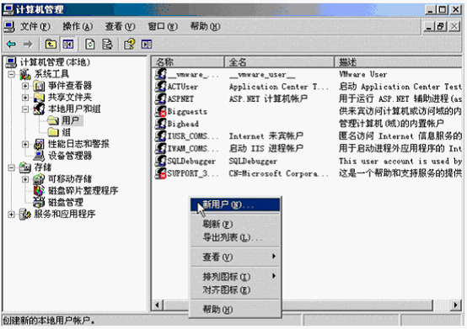Image resolution: width=467 pixels, height=329 pixels.
Task: Click the Refresh toolbar icon
Action: coord(89,45)
